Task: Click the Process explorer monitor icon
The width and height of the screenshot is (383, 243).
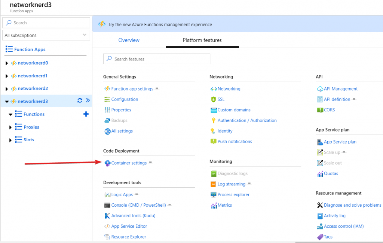Action: [214, 195]
